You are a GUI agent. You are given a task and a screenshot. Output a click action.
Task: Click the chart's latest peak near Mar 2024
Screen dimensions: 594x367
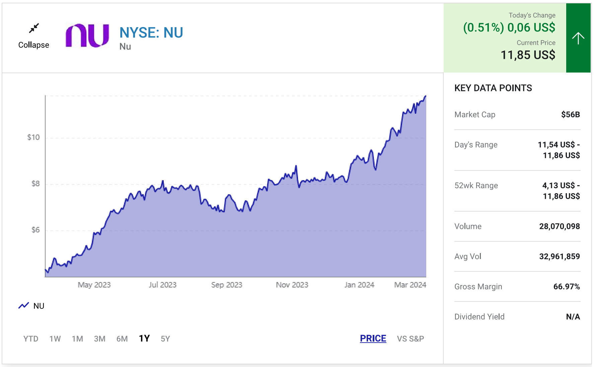coord(425,96)
